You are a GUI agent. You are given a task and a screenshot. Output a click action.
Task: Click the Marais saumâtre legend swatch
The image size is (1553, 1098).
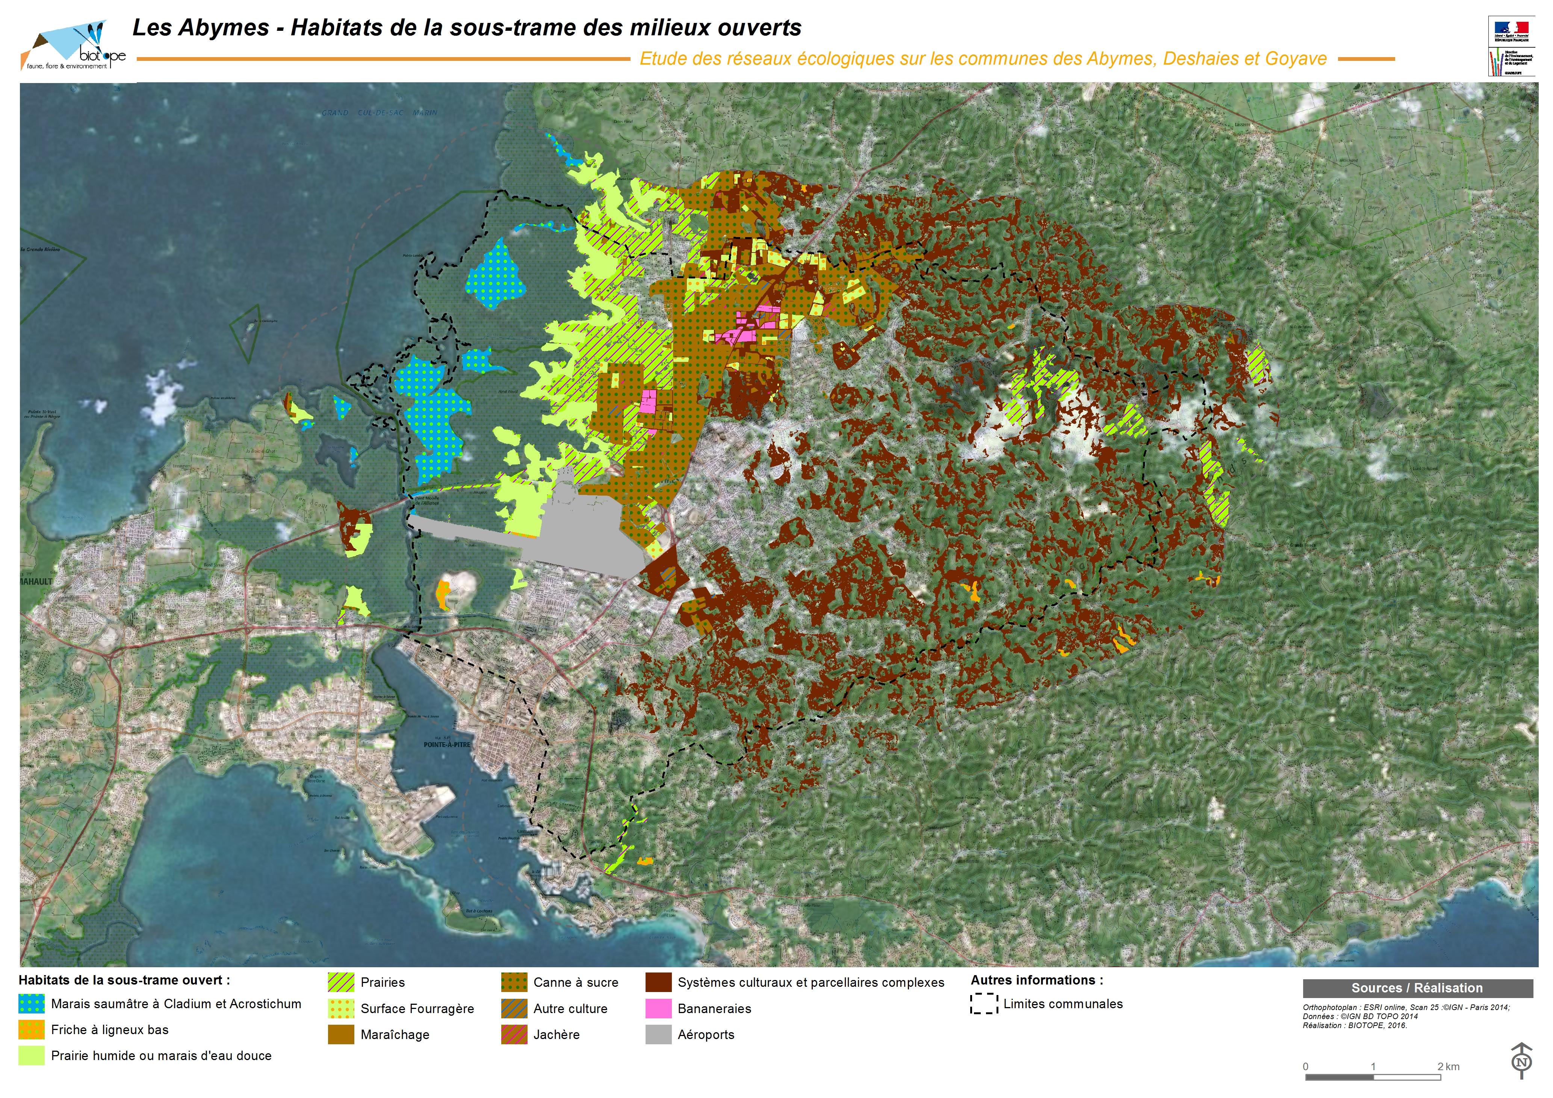(x=32, y=1004)
